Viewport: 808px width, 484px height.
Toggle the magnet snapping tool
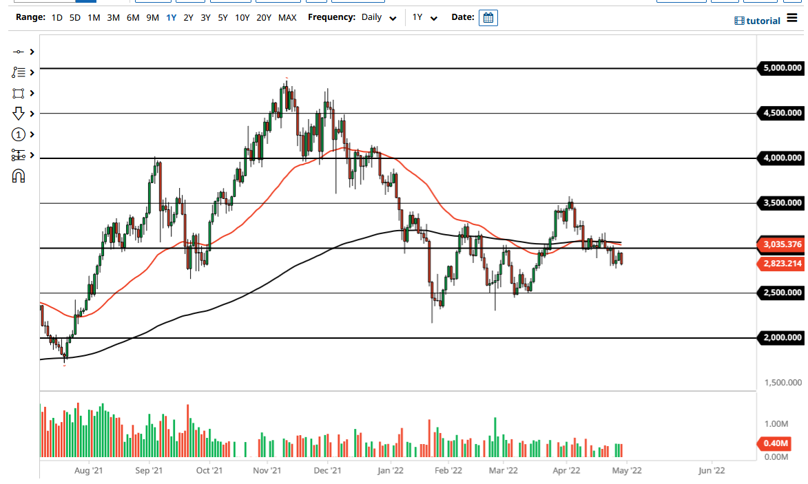coord(19,176)
